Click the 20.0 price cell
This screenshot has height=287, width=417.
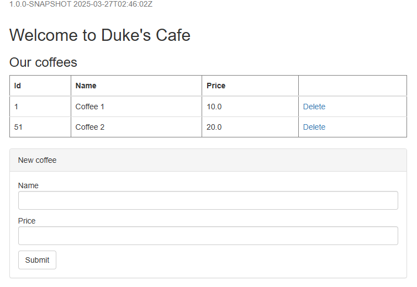click(x=214, y=127)
